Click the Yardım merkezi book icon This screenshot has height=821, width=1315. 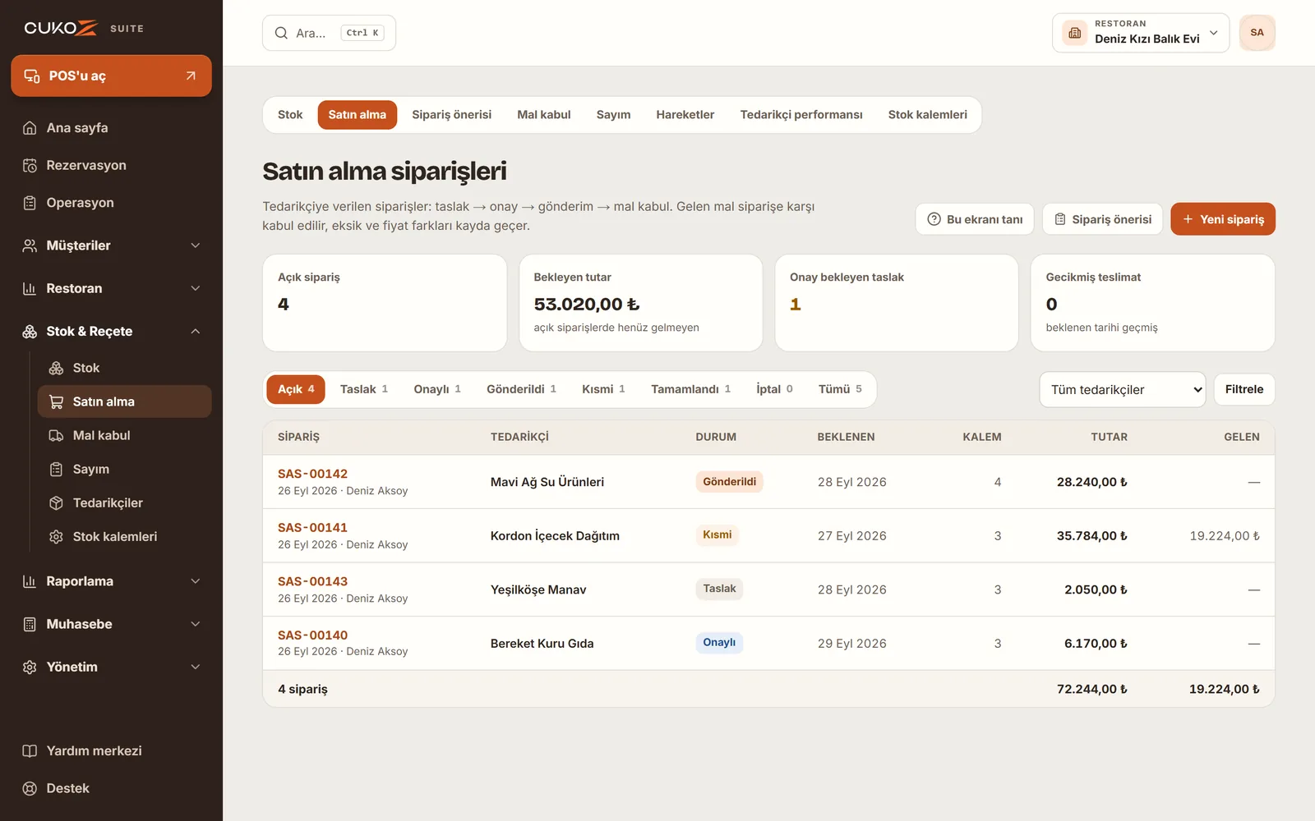click(x=30, y=751)
